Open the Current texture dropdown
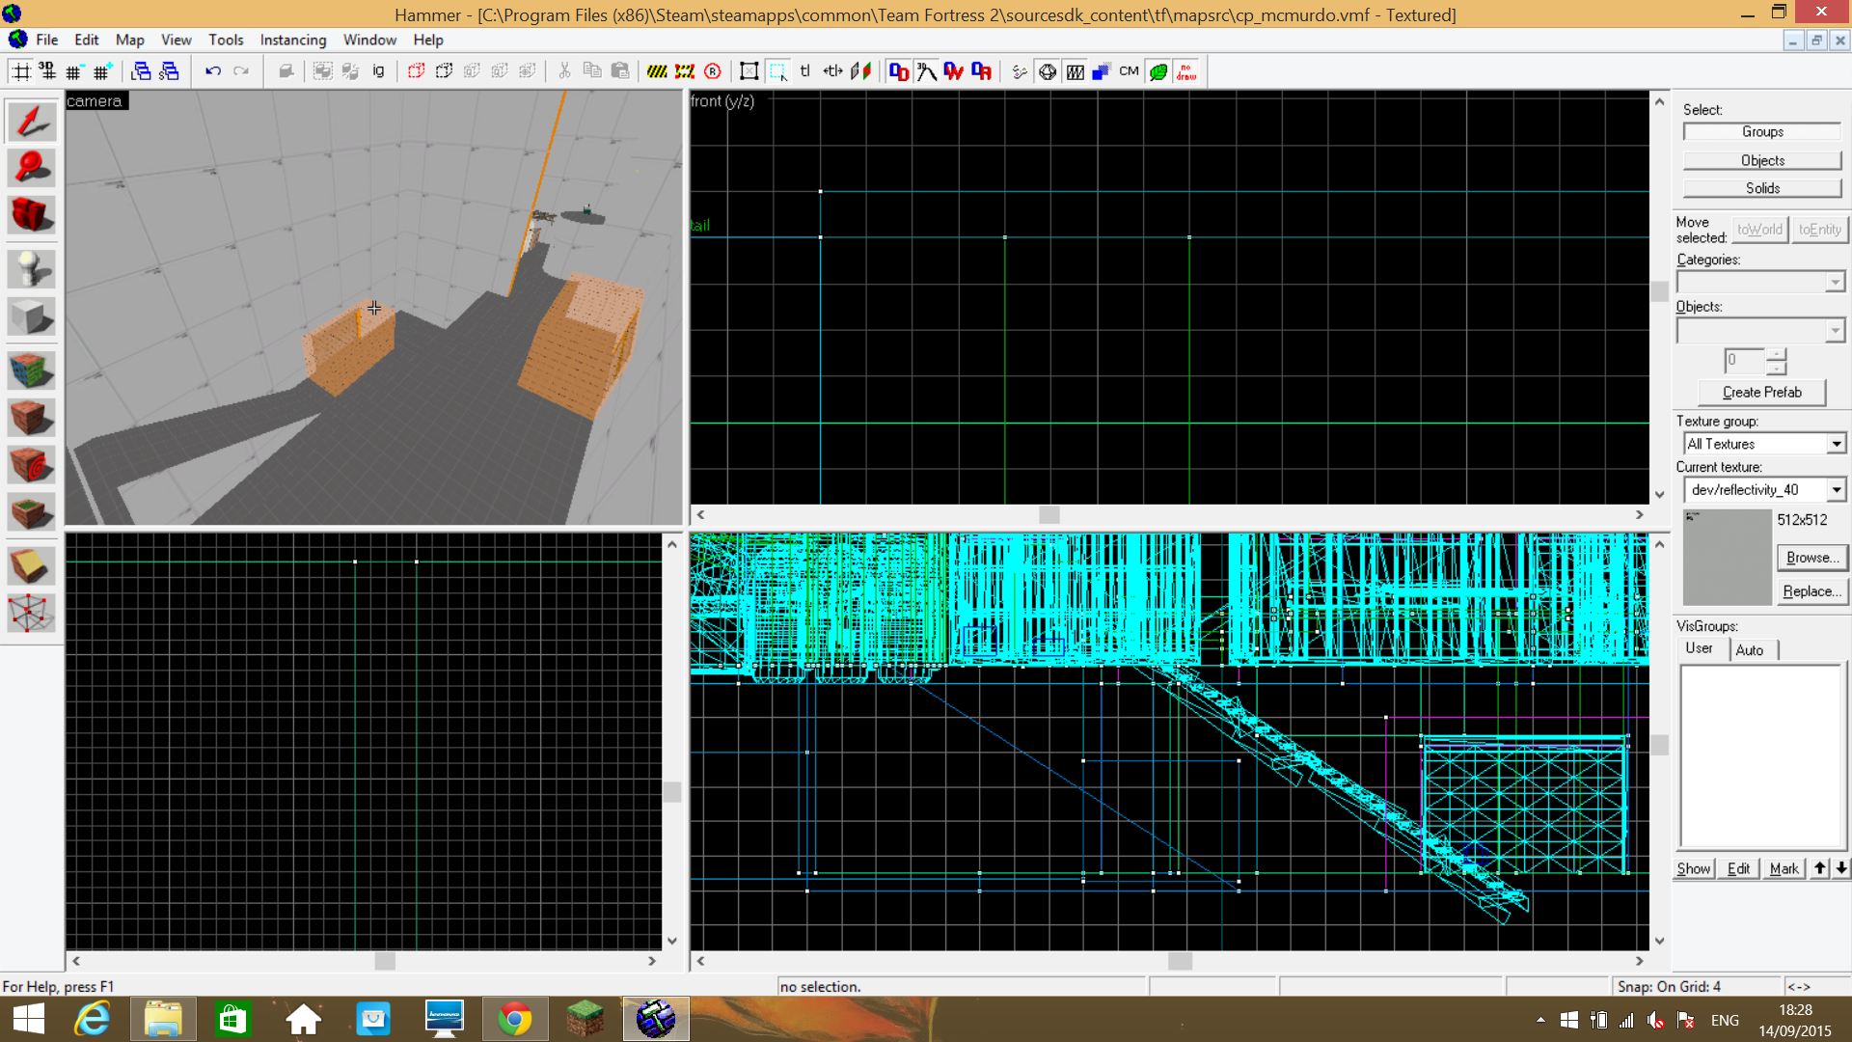This screenshot has height=1042, width=1852. 1836,490
